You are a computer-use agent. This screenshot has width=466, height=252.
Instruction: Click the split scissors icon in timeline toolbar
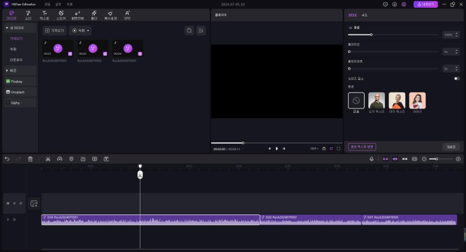pos(48,159)
